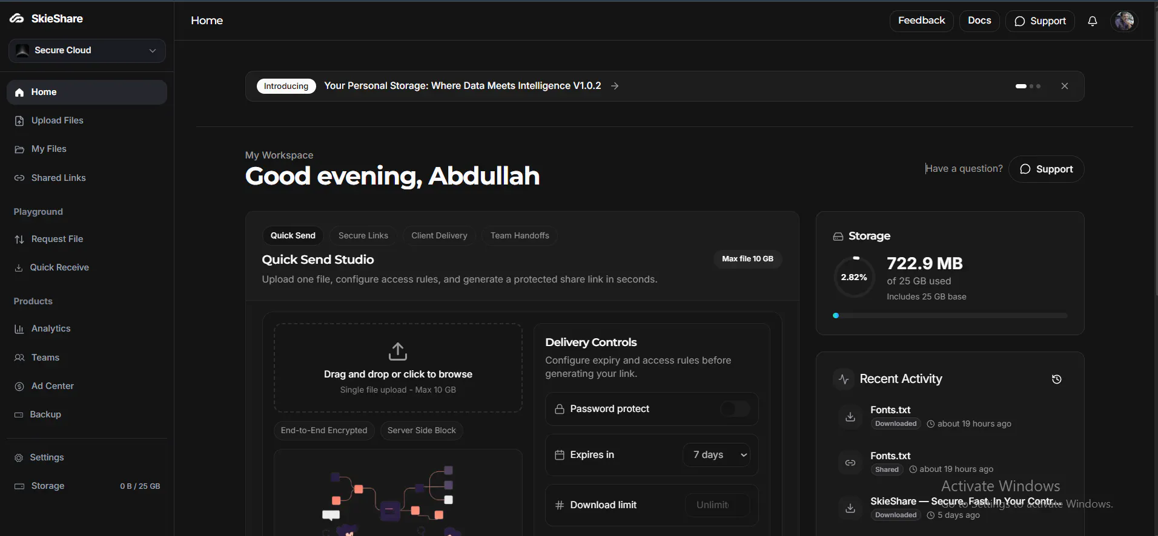The width and height of the screenshot is (1158, 536).
Task: Click the Introducing badge in banner
Action: pos(286,87)
